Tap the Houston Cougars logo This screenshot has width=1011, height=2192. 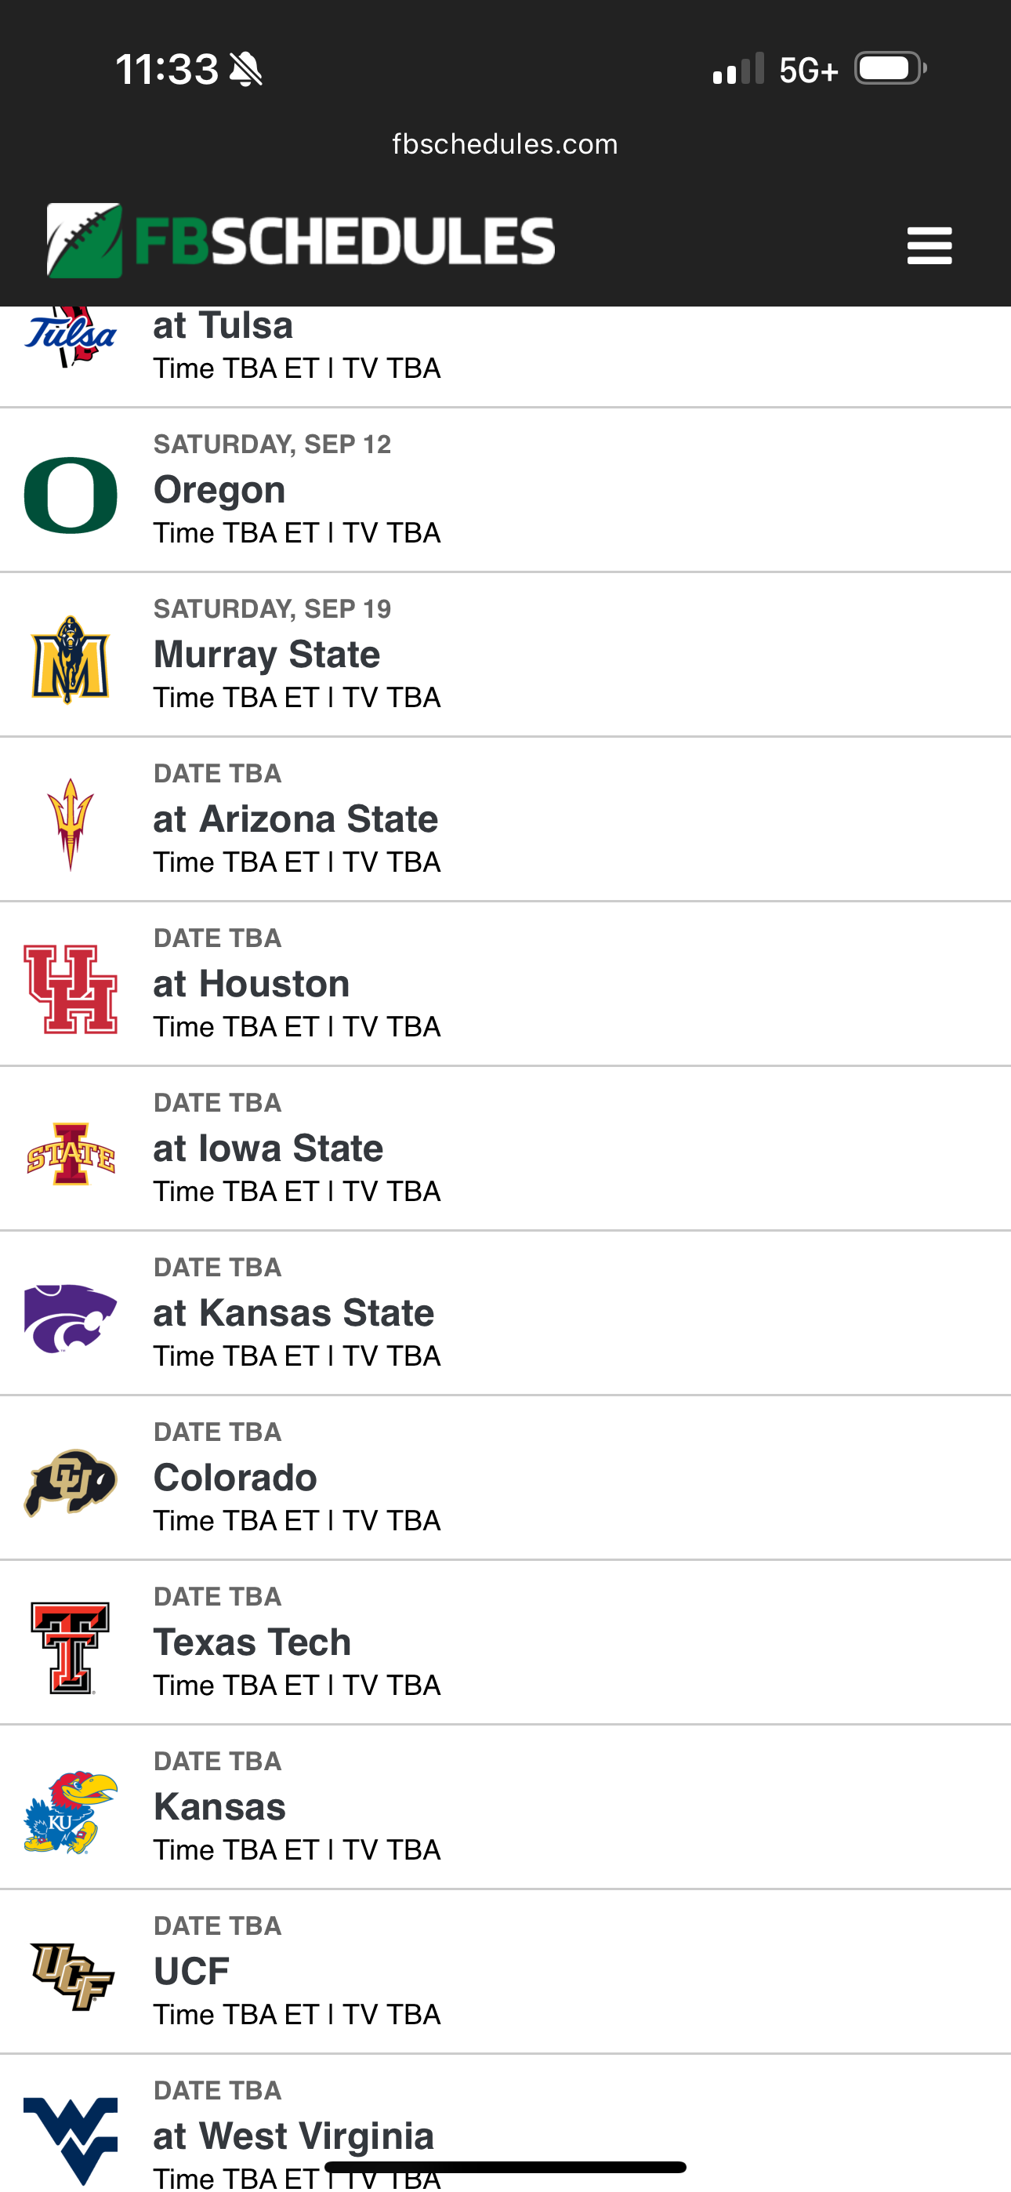(71, 989)
